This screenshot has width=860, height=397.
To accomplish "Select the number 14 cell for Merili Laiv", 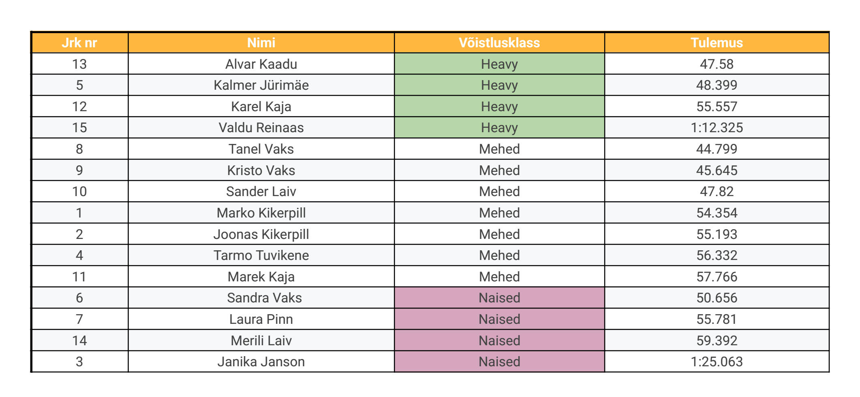I will 79,341.
